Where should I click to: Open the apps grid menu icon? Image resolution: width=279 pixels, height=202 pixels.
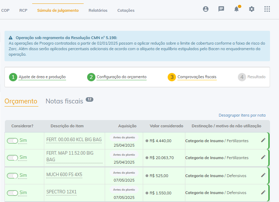(267, 9)
